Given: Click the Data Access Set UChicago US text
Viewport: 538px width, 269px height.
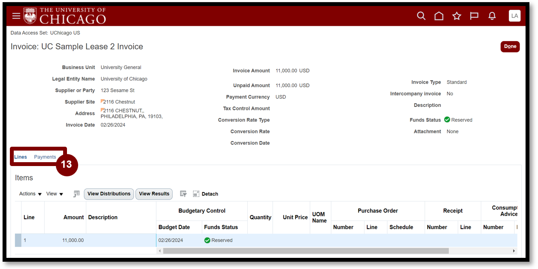Looking at the screenshot, I should pos(45,33).
